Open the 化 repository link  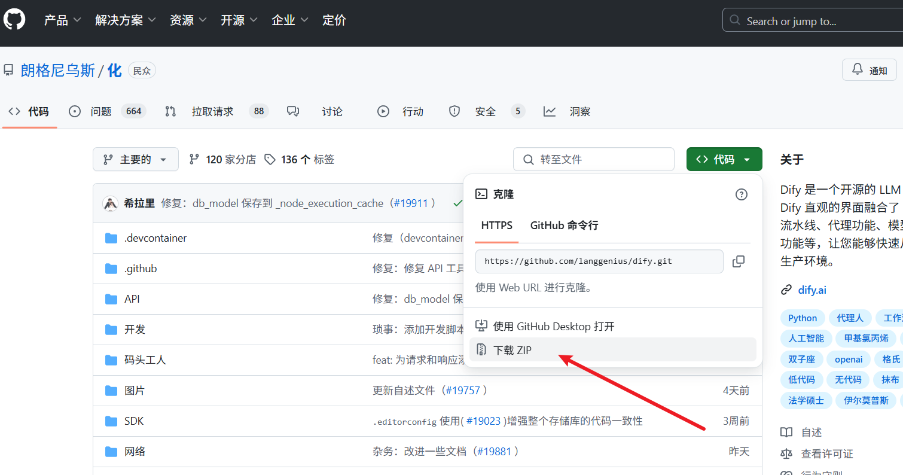(x=114, y=71)
